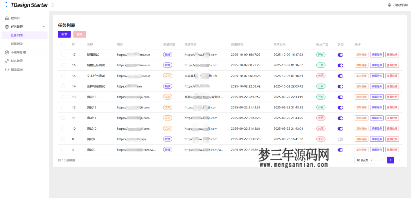This screenshot has width=411, height=198.
Task: Click 查看数据 for 文本任务测试 row
Action: (392, 76)
